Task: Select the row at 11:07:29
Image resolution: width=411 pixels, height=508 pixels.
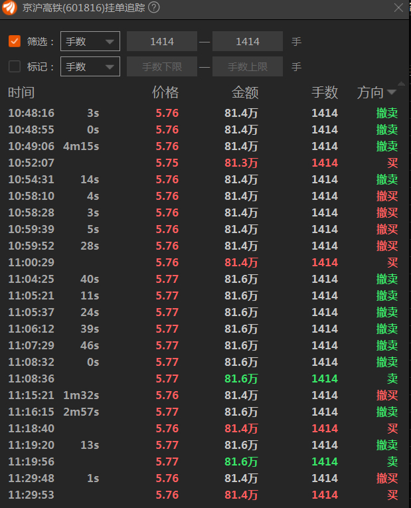Action: [x=203, y=345]
